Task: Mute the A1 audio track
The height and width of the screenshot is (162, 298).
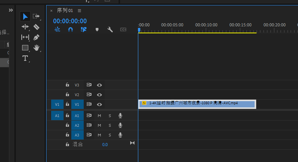Action: pyautogui.click(x=99, y=115)
